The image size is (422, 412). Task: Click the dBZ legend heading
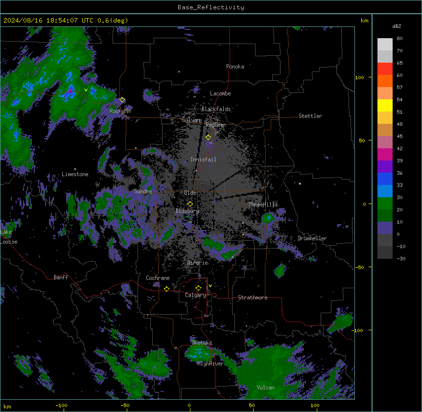pos(397,26)
